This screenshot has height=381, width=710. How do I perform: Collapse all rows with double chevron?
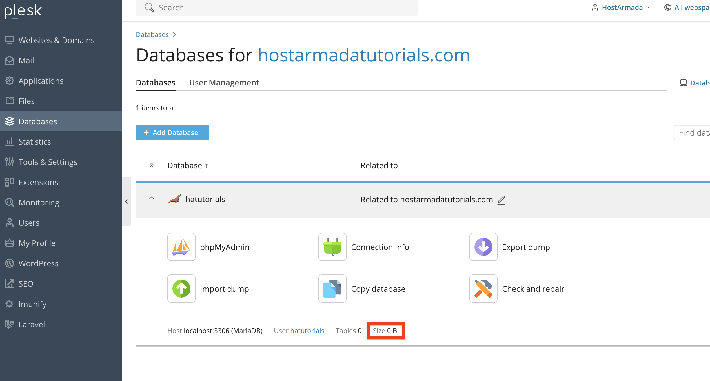click(152, 165)
